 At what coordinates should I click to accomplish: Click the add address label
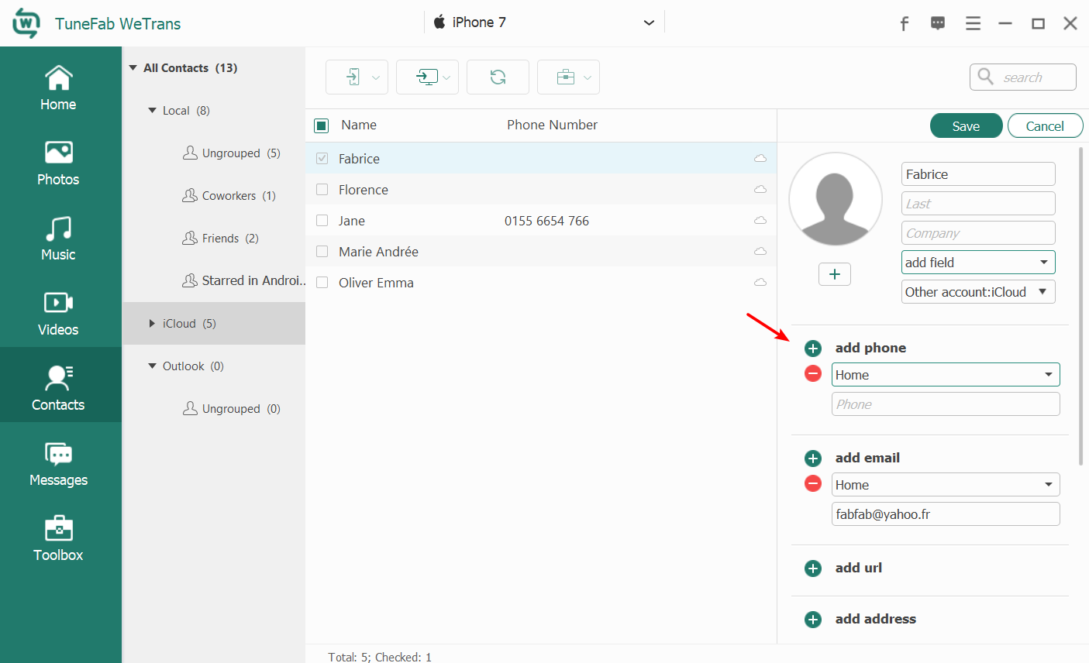click(x=876, y=619)
